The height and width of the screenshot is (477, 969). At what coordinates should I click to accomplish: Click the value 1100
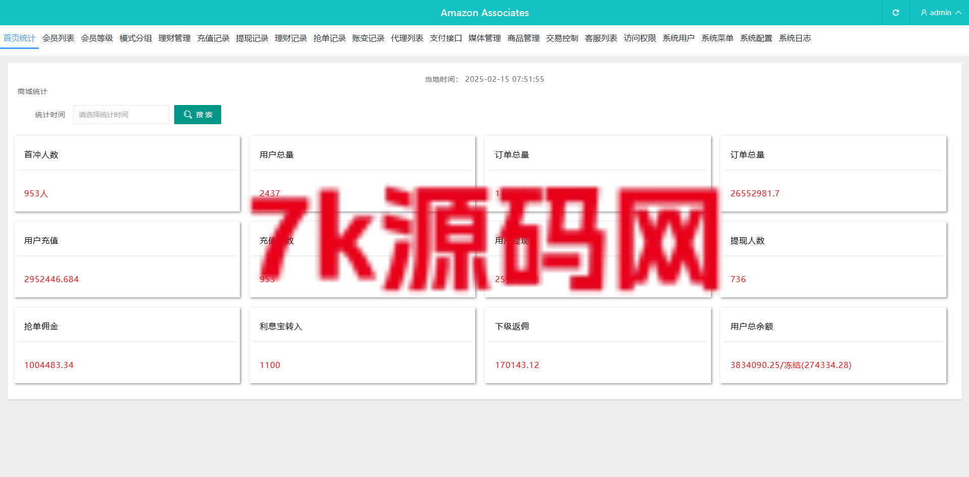[270, 365]
